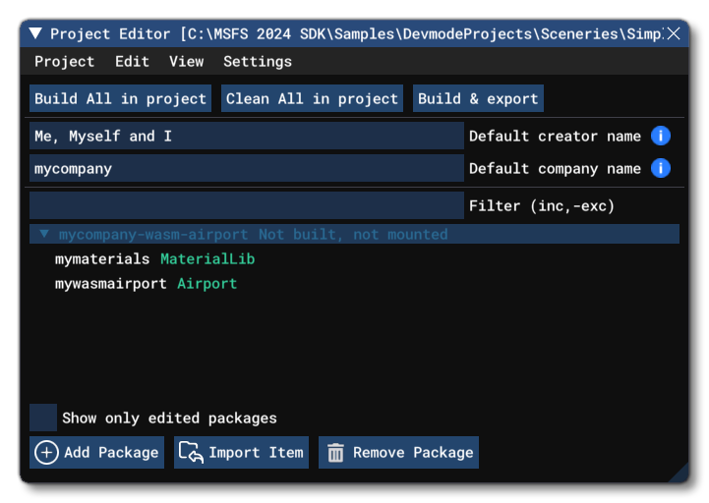Click the info icon beside Default company name
Screen dimensions: 709x503
[x=662, y=168]
